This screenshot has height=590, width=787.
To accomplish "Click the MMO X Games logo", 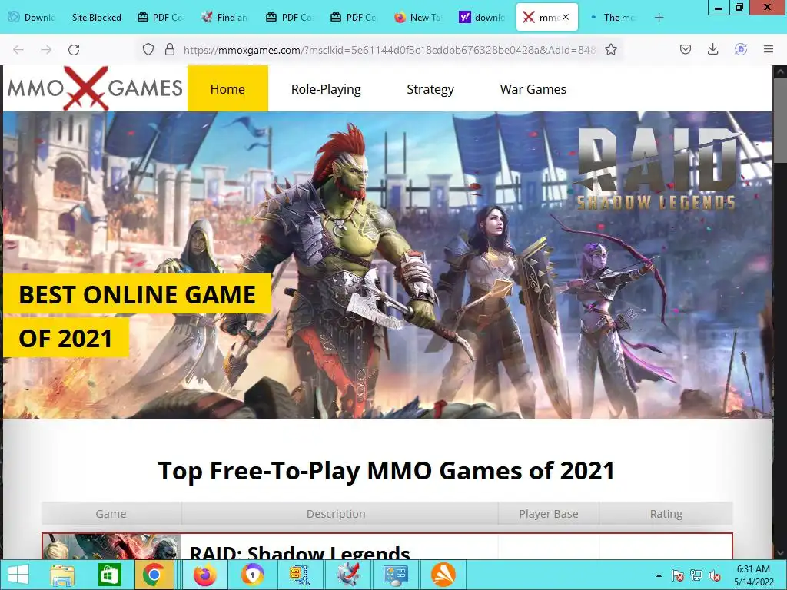I will [x=95, y=88].
